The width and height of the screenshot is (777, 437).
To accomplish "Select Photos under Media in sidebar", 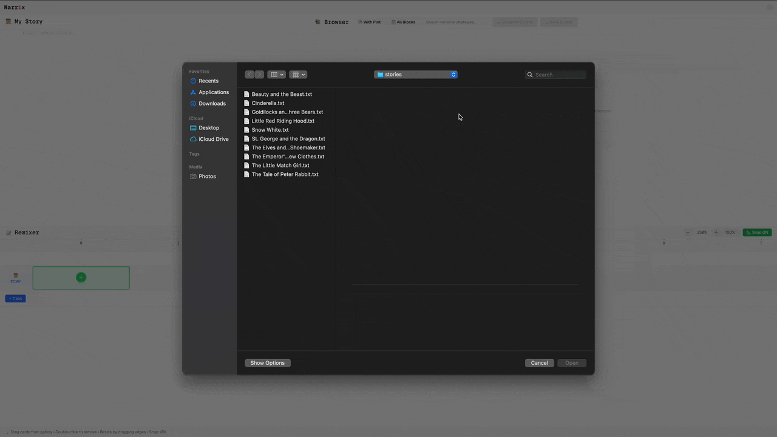I will tap(207, 177).
